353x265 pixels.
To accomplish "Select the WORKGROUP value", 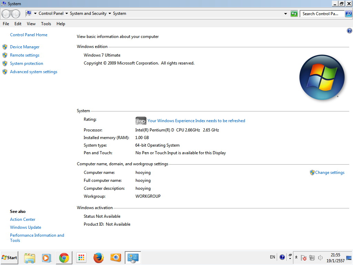I will tap(148, 196).
